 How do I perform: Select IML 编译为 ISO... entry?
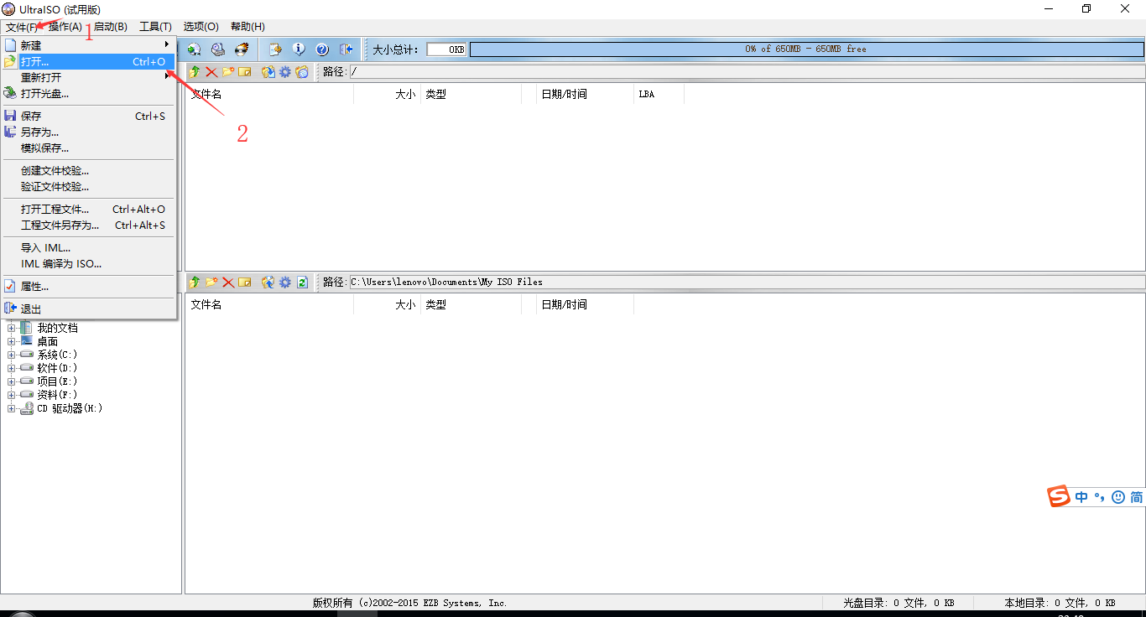(x=88, y=263)
